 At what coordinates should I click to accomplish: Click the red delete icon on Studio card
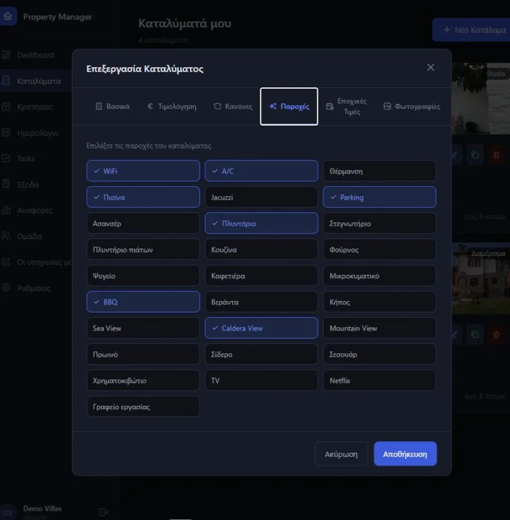coord(496,155)
